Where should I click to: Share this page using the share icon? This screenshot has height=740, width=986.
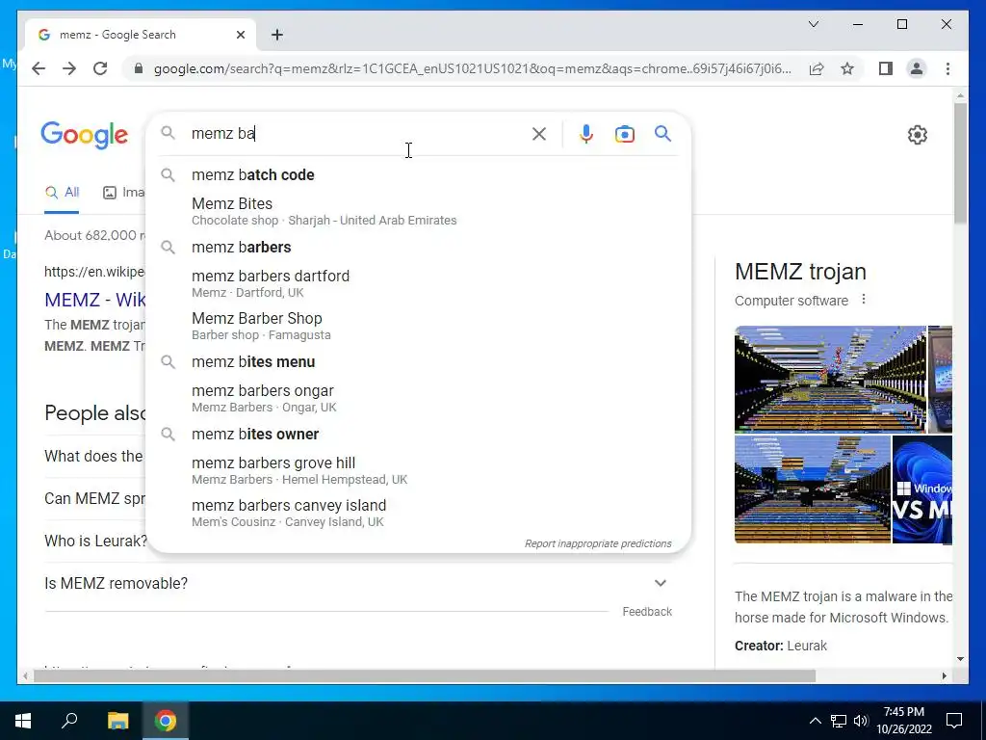pyautogui.click(x=817, y=68)
